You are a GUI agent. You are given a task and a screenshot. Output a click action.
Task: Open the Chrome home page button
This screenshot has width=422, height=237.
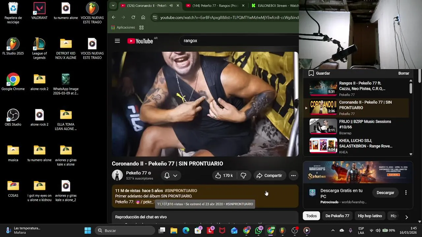(143, 17)
